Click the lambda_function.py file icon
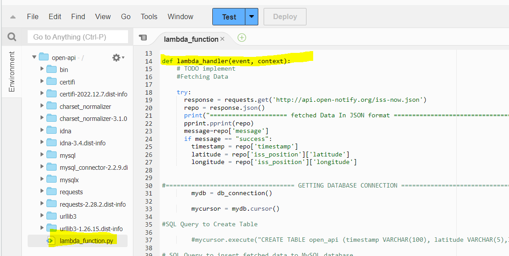The height and width of the screenshot is (256, 509). coord(50,241)
